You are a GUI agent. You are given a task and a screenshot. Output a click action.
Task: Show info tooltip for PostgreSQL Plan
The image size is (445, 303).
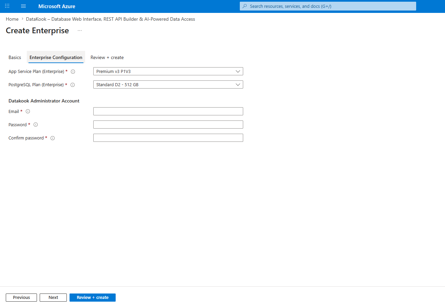pyautogui.click(x=72, y=85)
